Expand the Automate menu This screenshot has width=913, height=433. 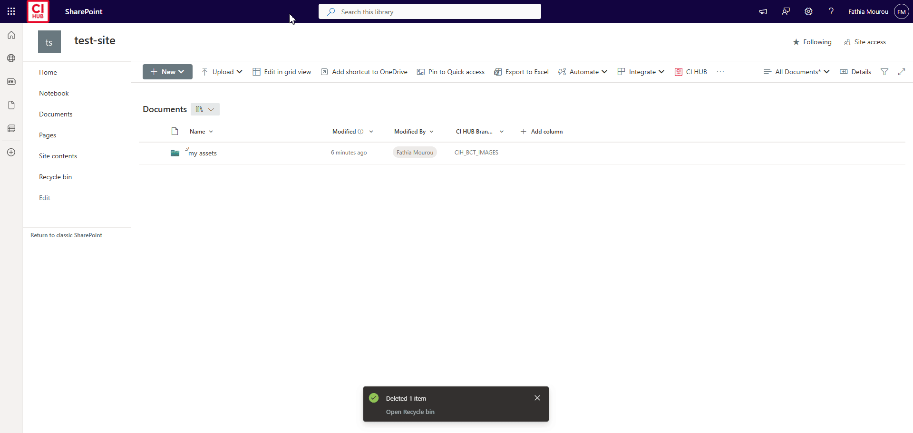click(x=583, y=72)
